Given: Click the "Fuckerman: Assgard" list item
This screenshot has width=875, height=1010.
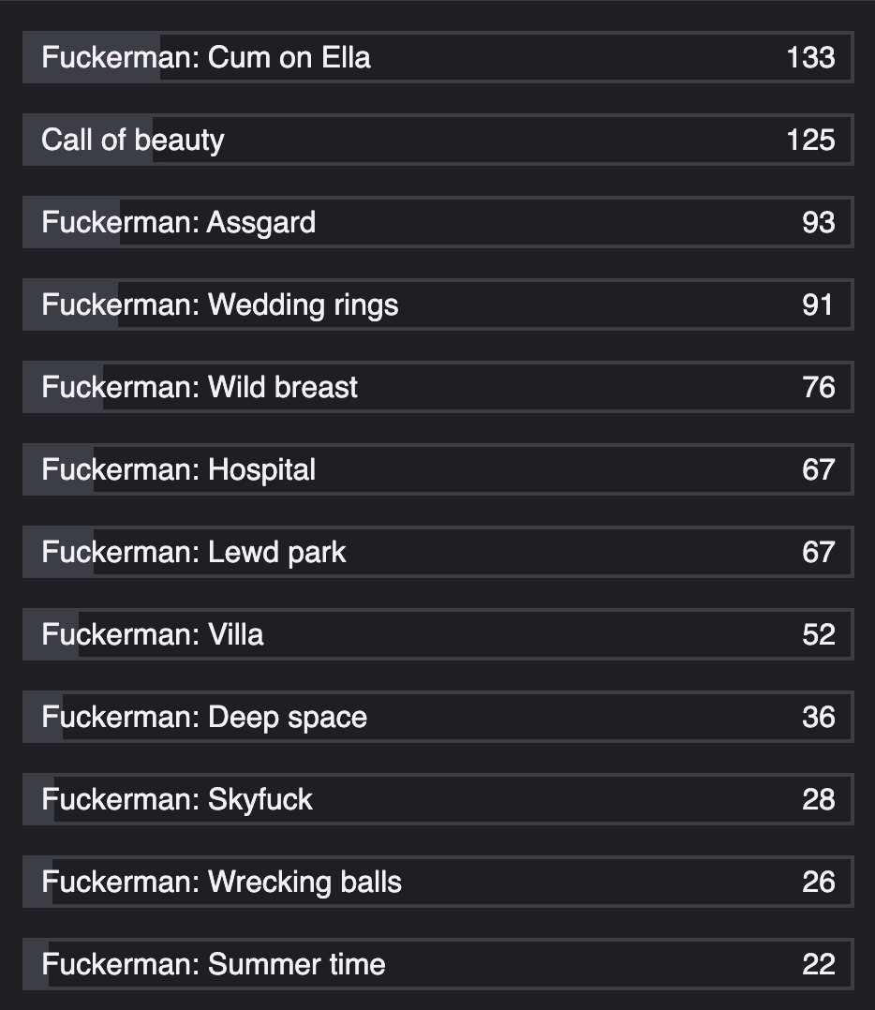Looking at the screenshot, I should click(179, 222).
